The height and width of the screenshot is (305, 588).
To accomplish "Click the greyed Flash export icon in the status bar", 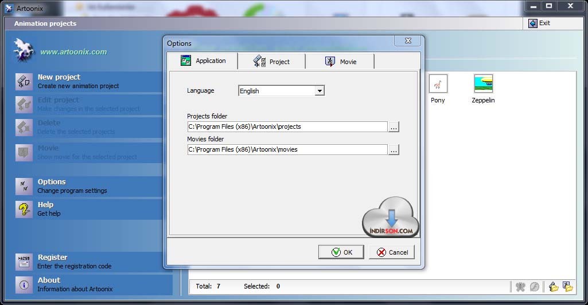I will [535, 287].
